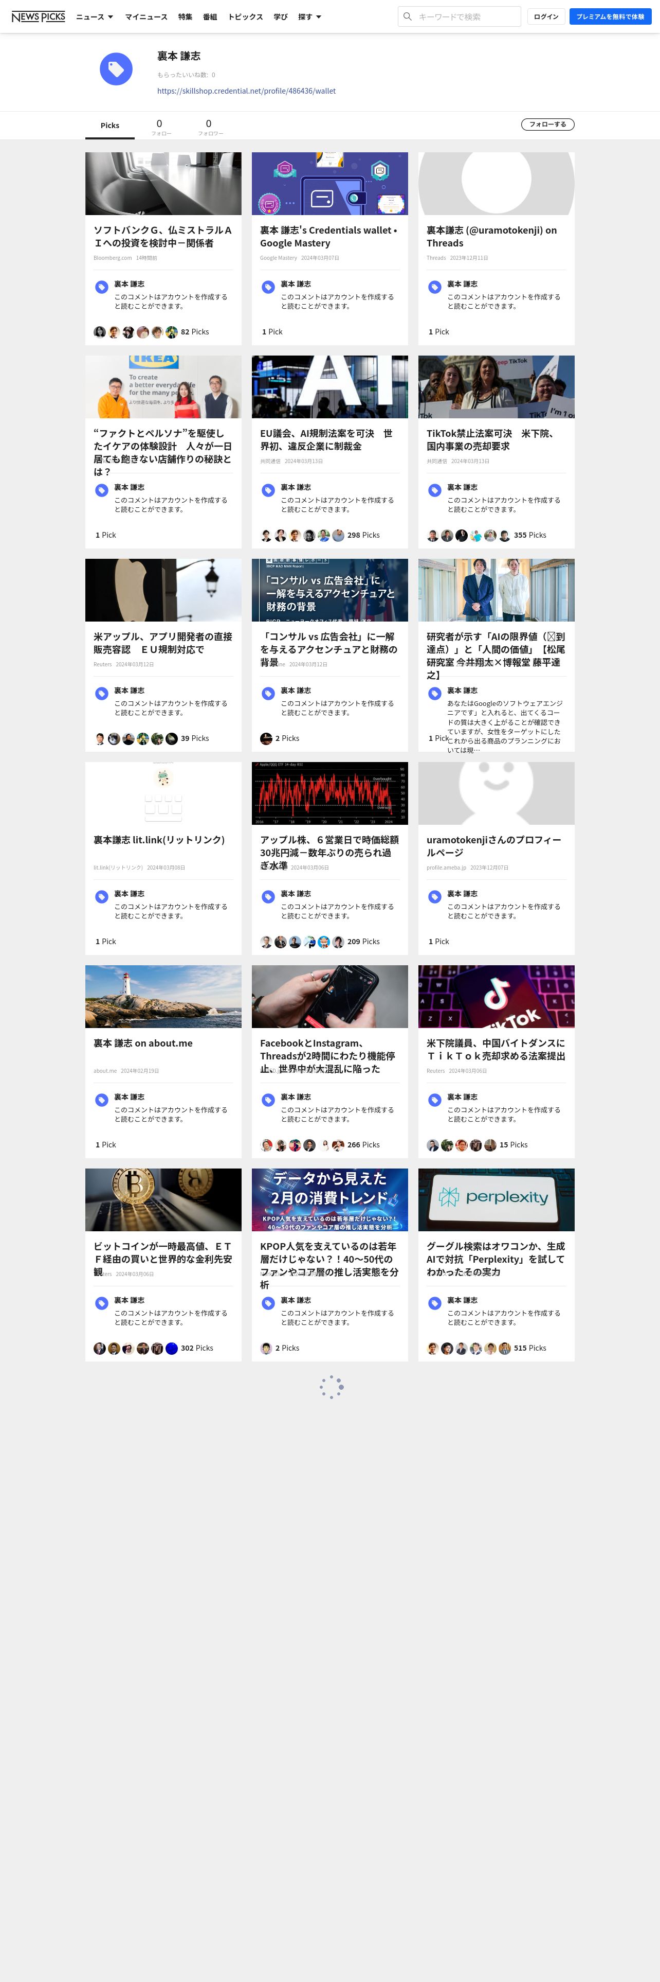Image resolution: width=660 pixels, height=1982 pixels.
Task: Click commenter tag icon on KPOP card
Action: 268,1303
